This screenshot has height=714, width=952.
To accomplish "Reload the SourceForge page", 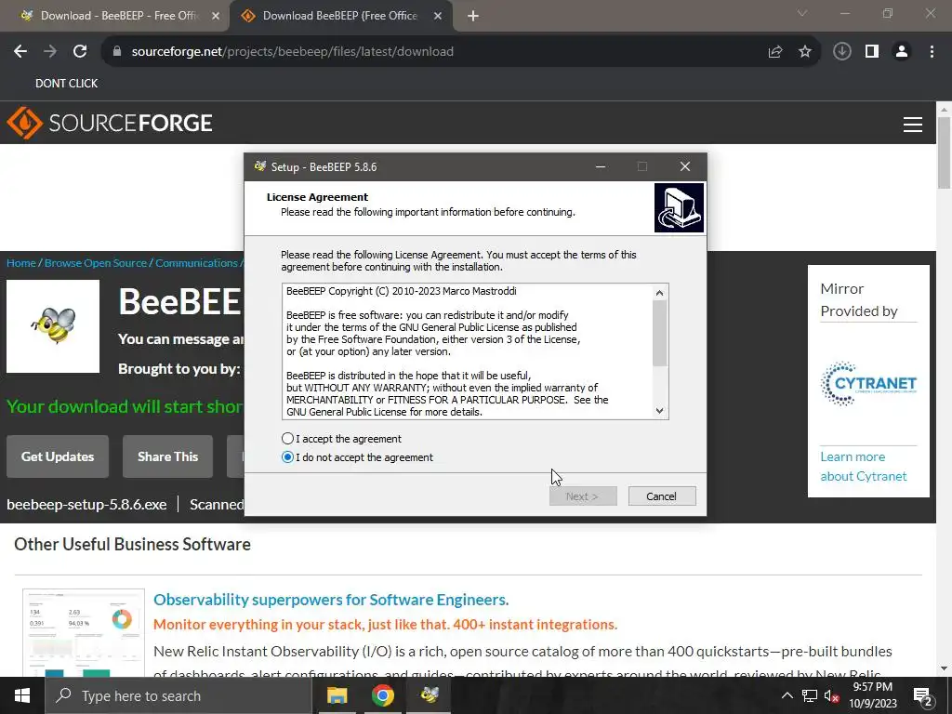I will pyautogui.click(x=80, y=52).
